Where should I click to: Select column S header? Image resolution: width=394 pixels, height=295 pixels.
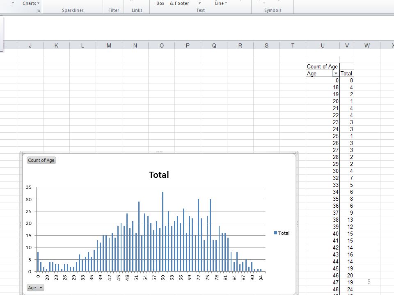(267, 45)
